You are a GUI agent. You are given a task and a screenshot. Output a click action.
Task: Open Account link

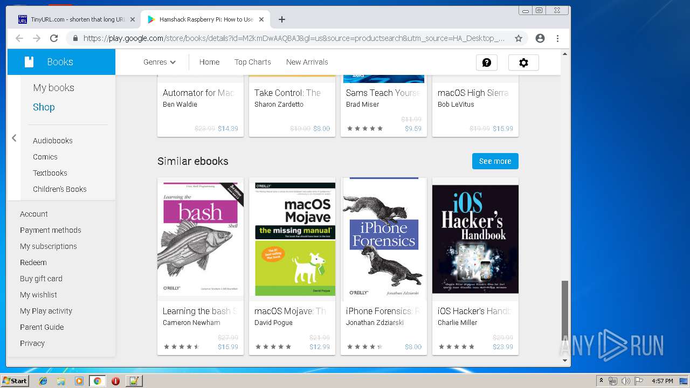tap(34, 214)
